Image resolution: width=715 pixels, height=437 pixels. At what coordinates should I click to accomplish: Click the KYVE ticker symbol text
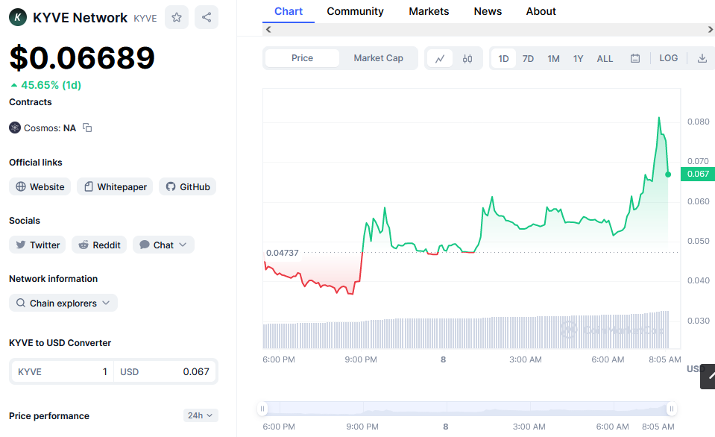(145, 18)
